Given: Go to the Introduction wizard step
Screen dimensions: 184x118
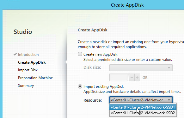Looking at the screenshot, I should point(28,55).
